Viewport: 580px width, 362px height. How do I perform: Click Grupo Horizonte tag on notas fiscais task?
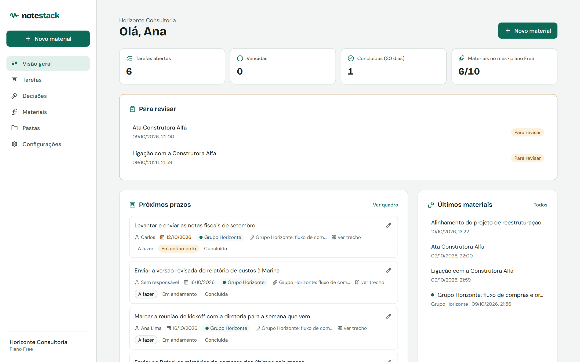click(220, 237)
